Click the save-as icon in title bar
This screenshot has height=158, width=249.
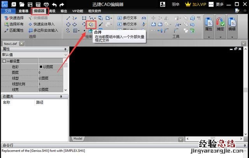[38, 4]
